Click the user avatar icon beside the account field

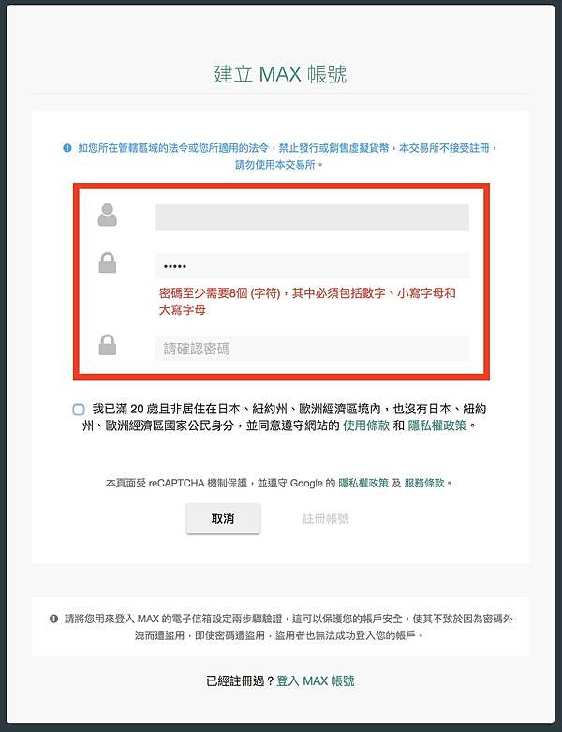108,216
